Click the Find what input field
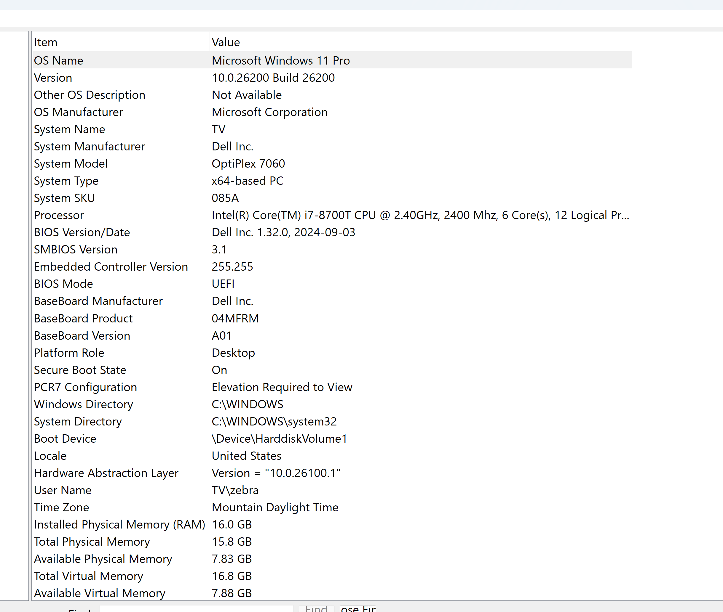 click(196, 609)
